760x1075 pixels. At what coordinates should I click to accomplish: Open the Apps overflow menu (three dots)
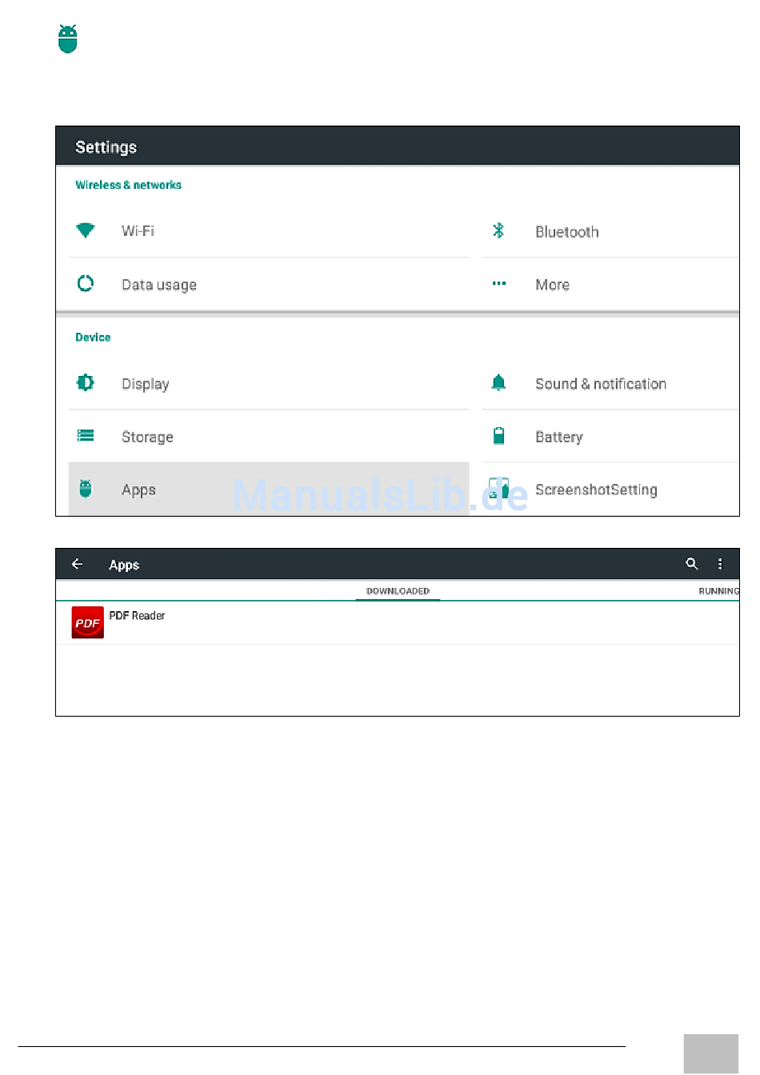[720, 564]
